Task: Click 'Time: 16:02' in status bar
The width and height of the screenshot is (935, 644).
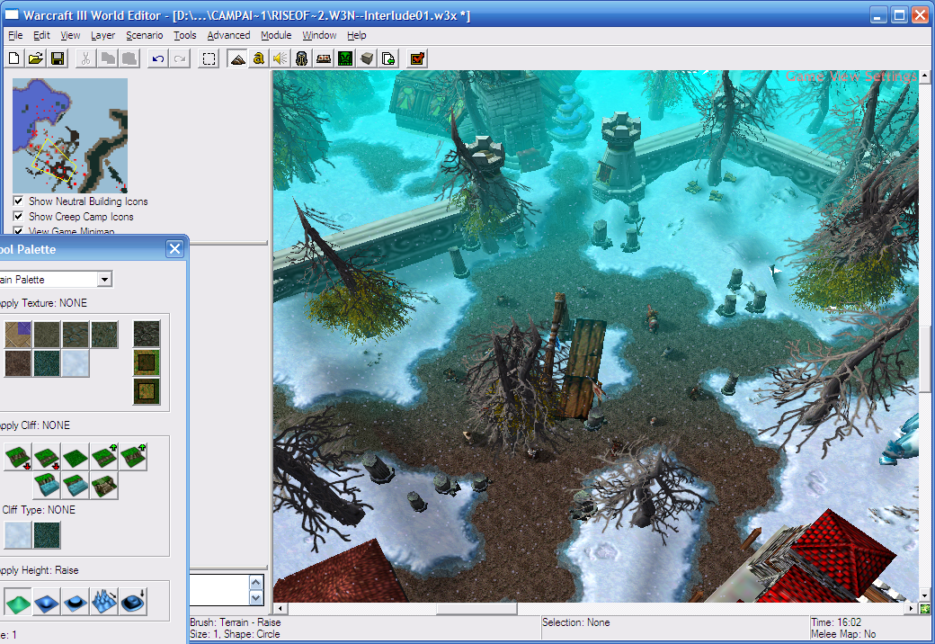Action: coord(836,622)
